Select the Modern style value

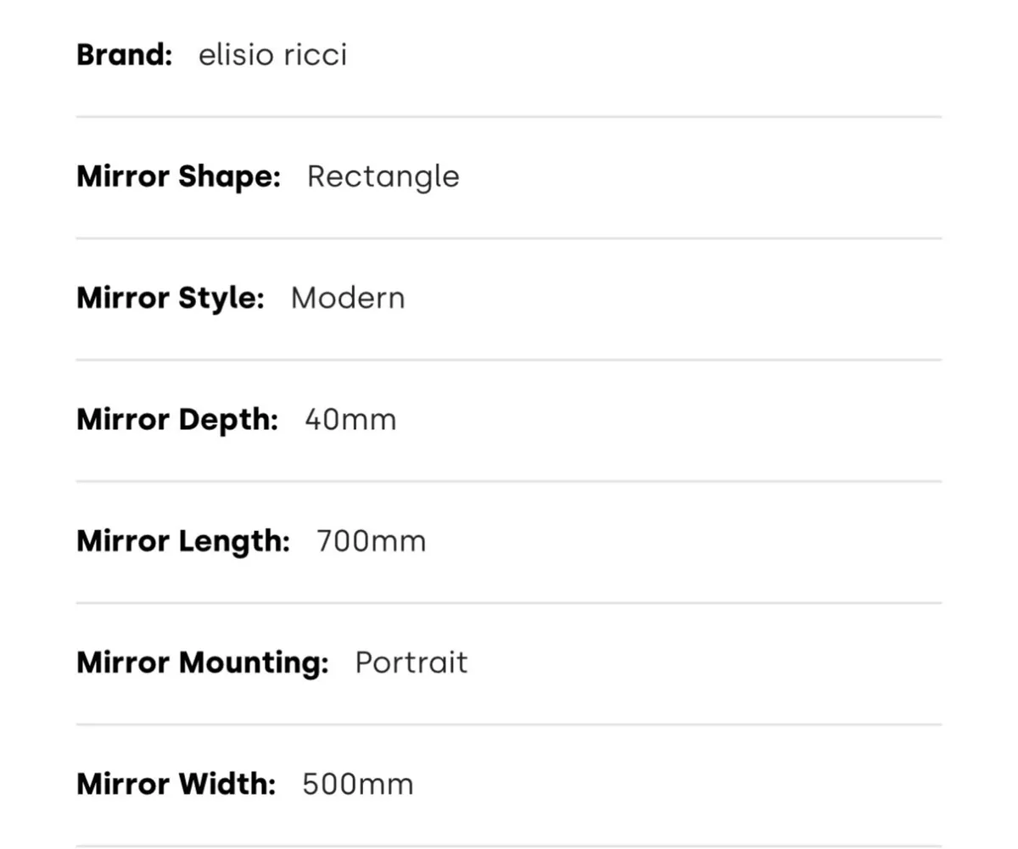(x=348, y=298)
